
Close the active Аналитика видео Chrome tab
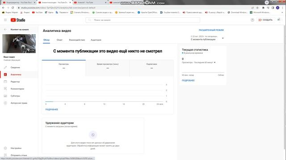70,3
